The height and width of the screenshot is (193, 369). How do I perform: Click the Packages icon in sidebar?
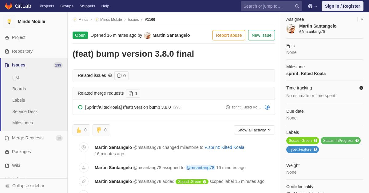(x=7, y=152)
